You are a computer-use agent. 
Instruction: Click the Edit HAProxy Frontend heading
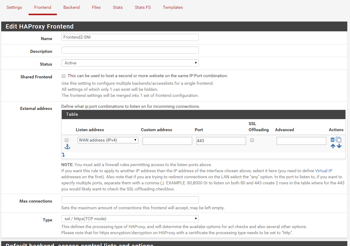40,26
